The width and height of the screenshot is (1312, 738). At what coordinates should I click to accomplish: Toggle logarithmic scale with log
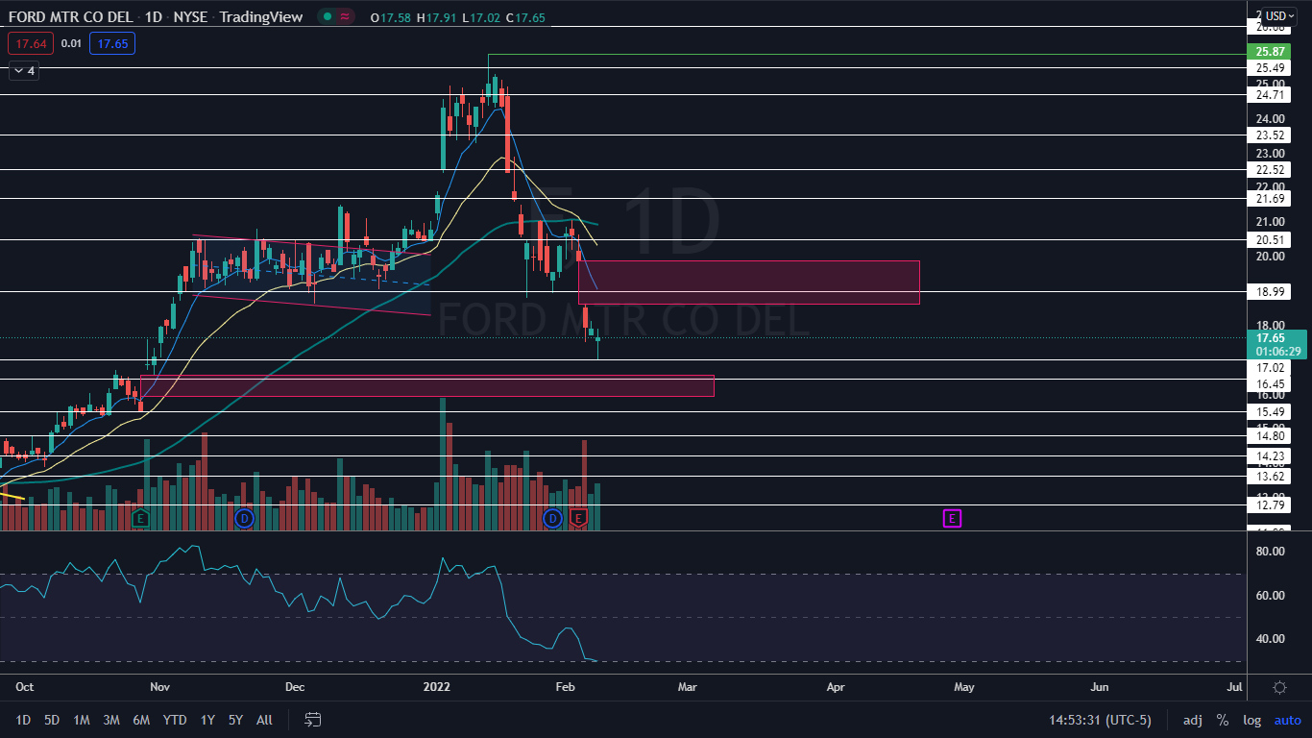(x=1251, y=720)
